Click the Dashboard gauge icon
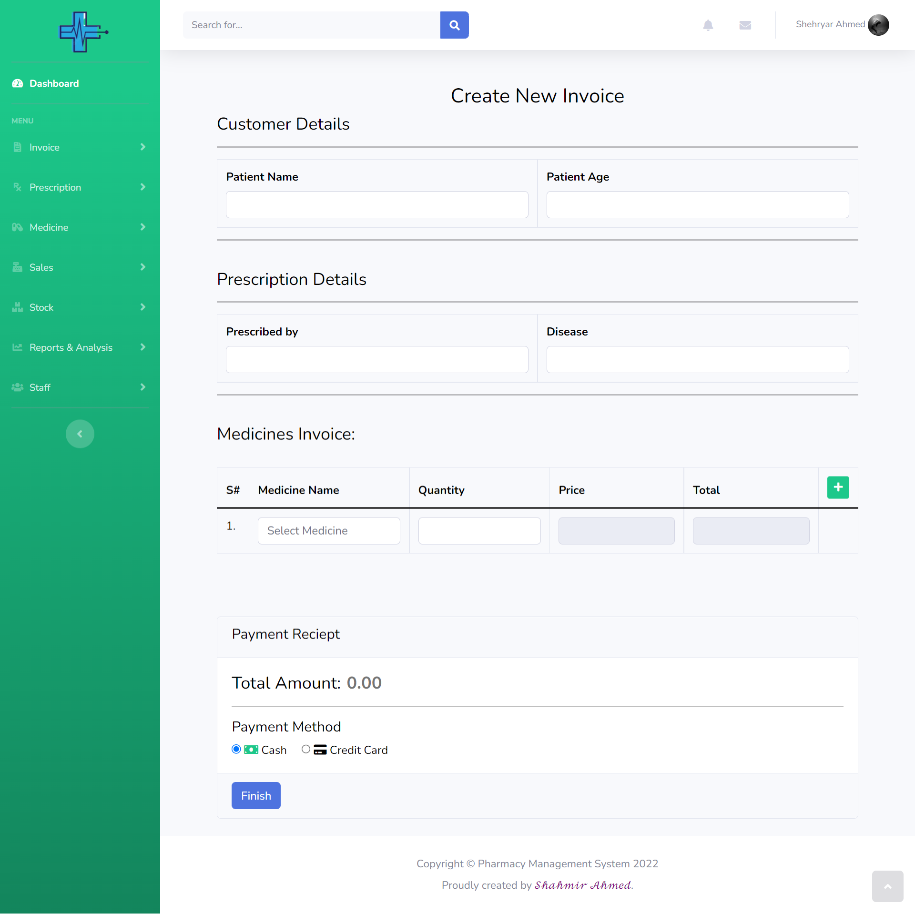Viewport: 915px width, 914px height. pyautogui.click(x=18, y=83)
